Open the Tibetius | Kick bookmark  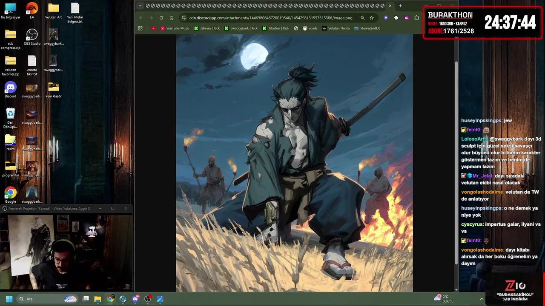click(276, 28)
